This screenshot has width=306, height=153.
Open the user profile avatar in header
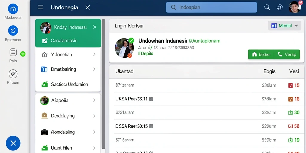coord(295,7)
